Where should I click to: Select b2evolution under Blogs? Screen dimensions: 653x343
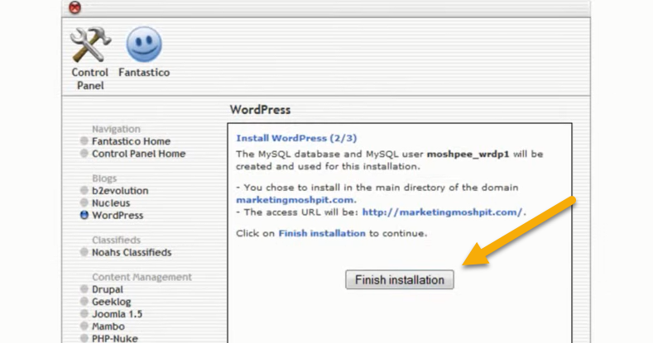click(120, 191)
